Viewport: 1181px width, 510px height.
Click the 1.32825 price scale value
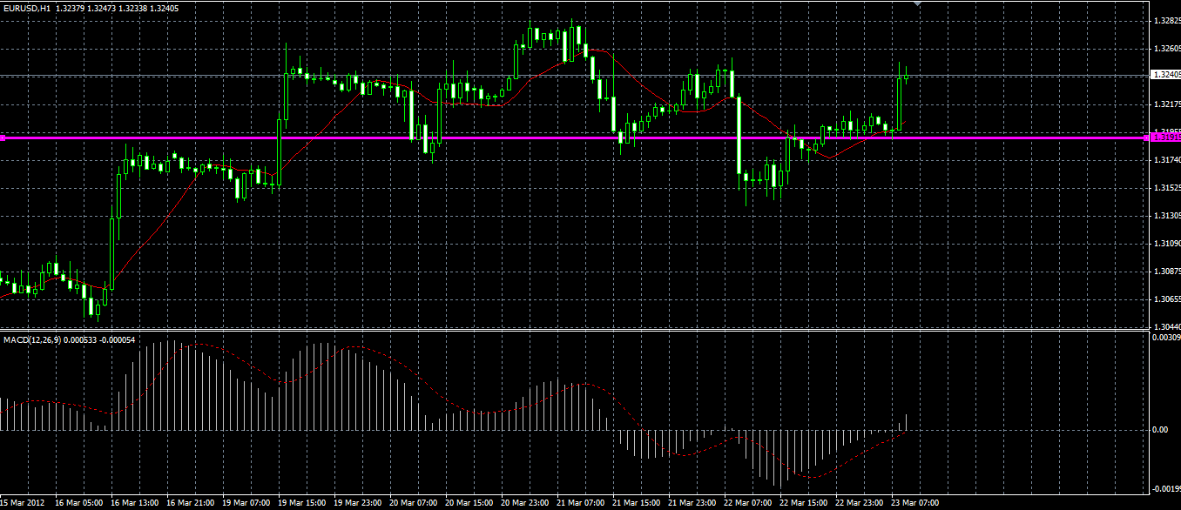pyautogui.click(x=1165, y=20)
